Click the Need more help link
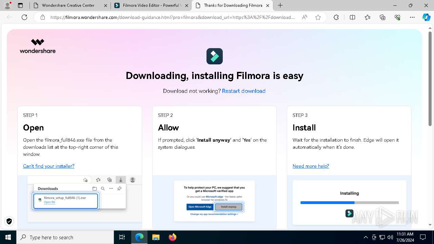434x244 pixels. click(311, 166)
